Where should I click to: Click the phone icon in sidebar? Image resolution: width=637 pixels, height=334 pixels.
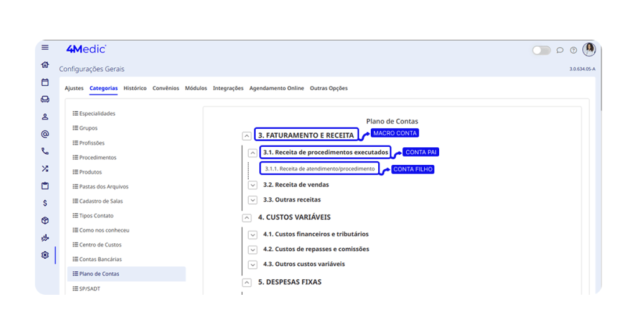coord(45,151)
